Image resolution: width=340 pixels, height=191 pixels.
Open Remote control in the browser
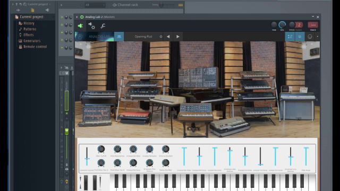(33, 47)
